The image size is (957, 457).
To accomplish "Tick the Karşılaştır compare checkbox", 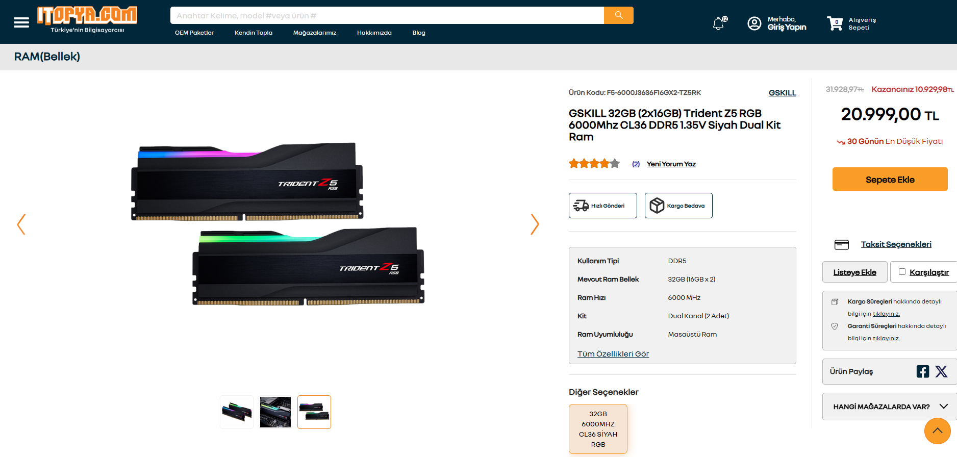I will 902,272.
